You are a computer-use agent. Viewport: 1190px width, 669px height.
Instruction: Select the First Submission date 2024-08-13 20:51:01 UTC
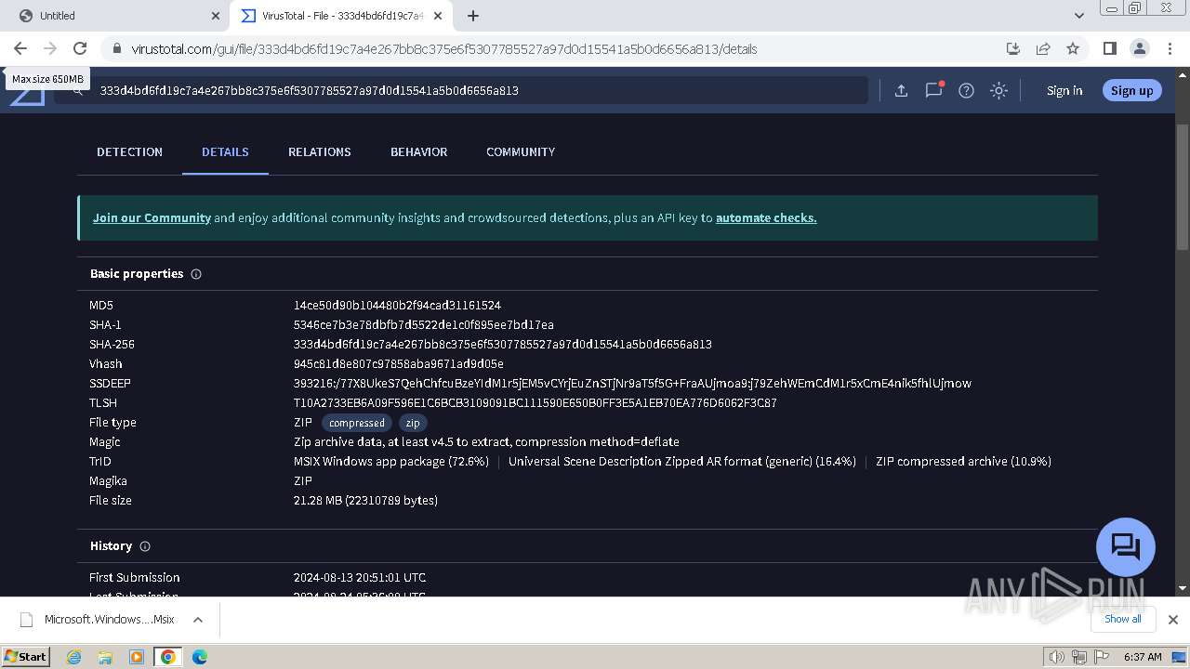click(360, 578)
